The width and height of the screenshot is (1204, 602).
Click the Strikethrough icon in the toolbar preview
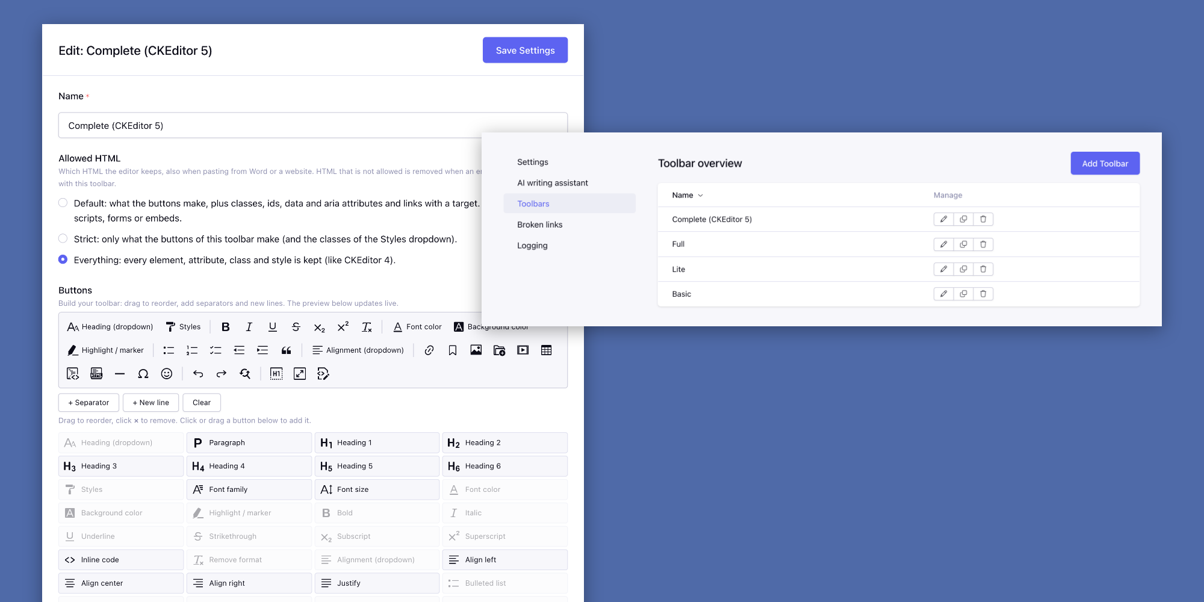(296, 327)
